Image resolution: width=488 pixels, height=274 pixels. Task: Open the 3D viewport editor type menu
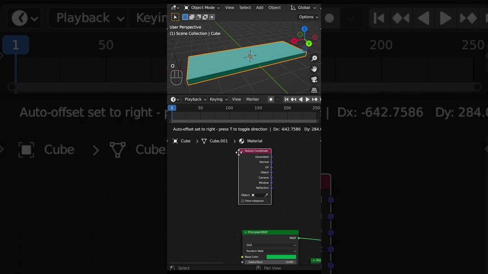(x=175, y=8)
